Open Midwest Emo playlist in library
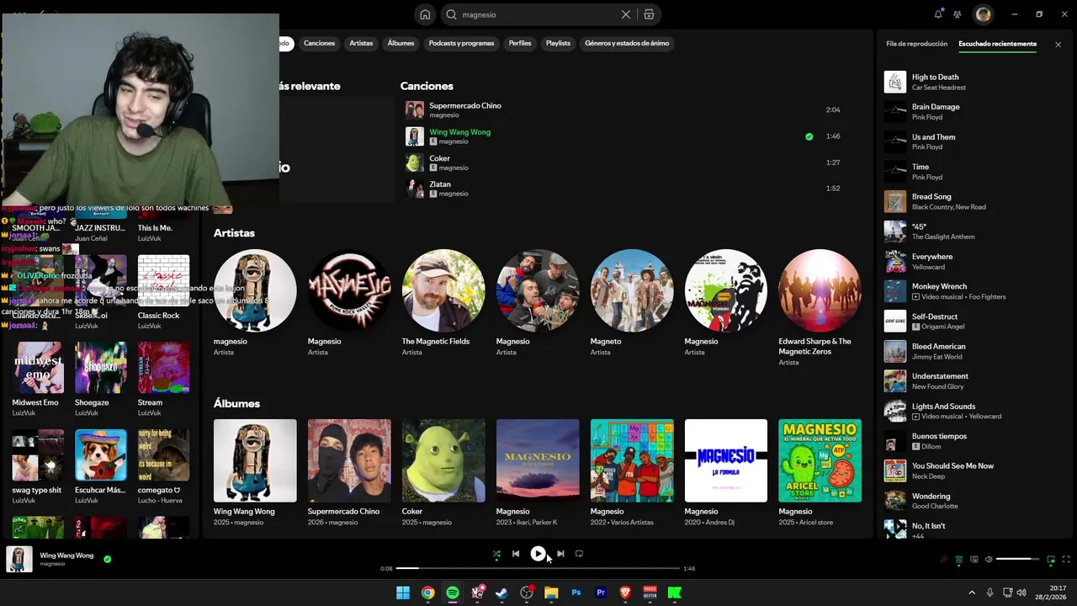 tap(38, 379)
